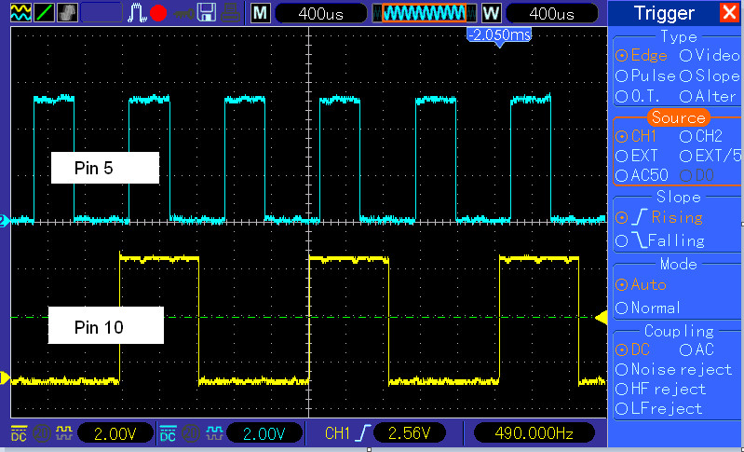This screenshot has height=452, width=744.
Task: Click the CH1 yellow square-wave icon
Action: [64, 433]
